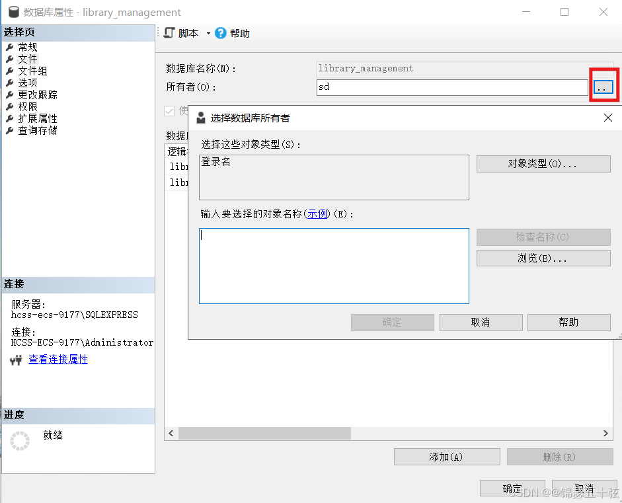The image size is (622, 503).
Task: Close the 选择数据库所有者 dialog
Action: click(x=607, y=118)
